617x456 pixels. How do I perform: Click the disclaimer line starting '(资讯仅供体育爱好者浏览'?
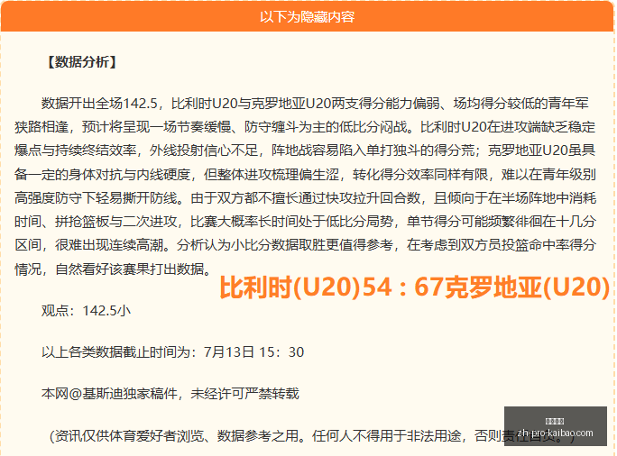click(x=312, y=435)
